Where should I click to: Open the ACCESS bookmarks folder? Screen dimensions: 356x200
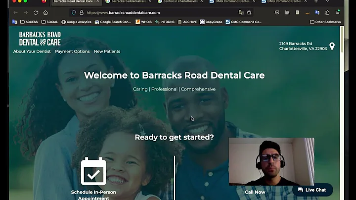[29, 22]
